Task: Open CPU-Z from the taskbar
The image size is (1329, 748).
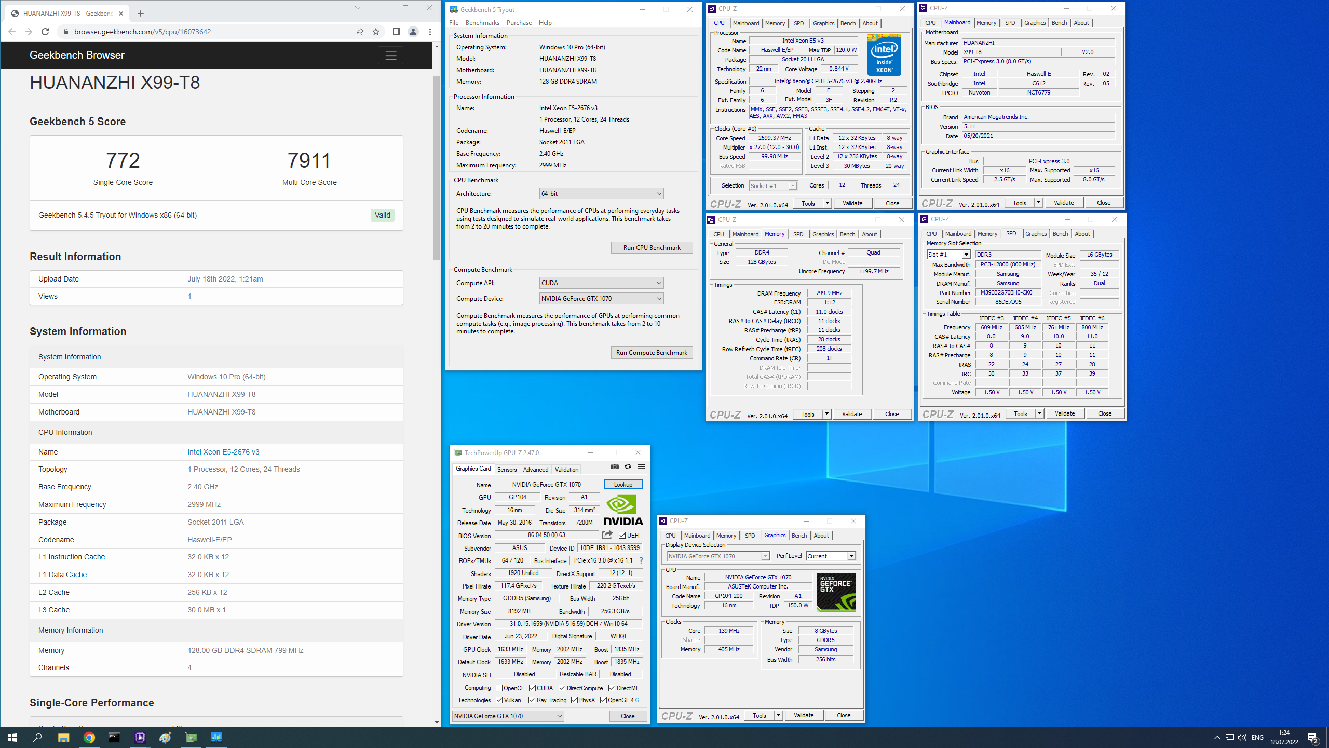Action: coord(140,737)
